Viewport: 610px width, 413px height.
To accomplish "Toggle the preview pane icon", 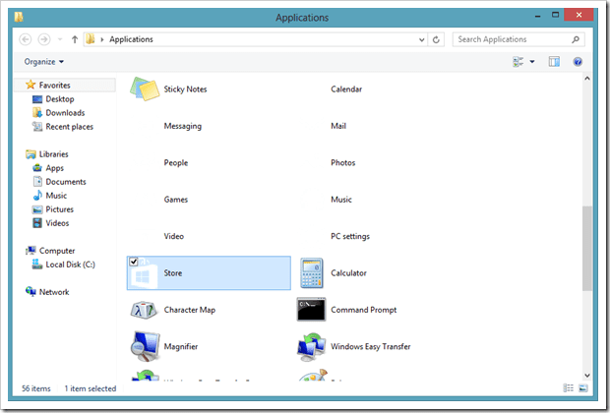I will point(554,61).
